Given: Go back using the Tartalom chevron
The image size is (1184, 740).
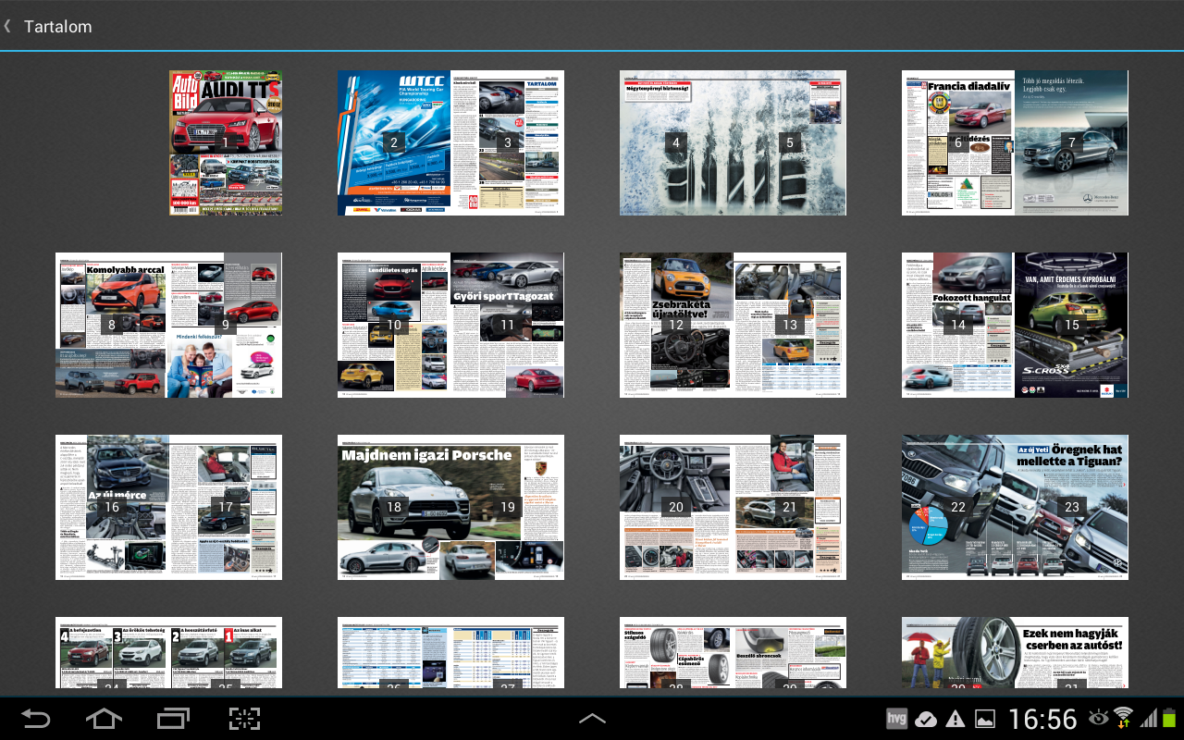Looking at the screenshot, I should coord(8,26).
